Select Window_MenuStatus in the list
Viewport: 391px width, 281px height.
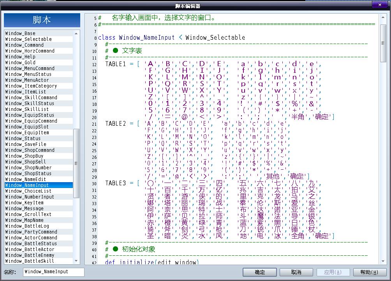pos(28,74)
